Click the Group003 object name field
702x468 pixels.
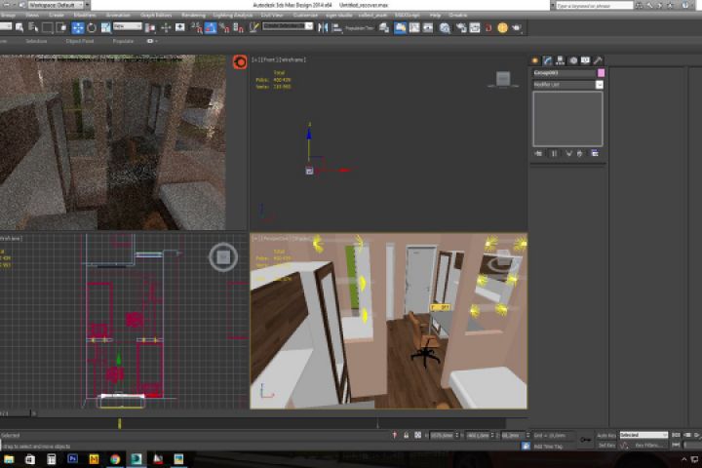click(565, 72)
